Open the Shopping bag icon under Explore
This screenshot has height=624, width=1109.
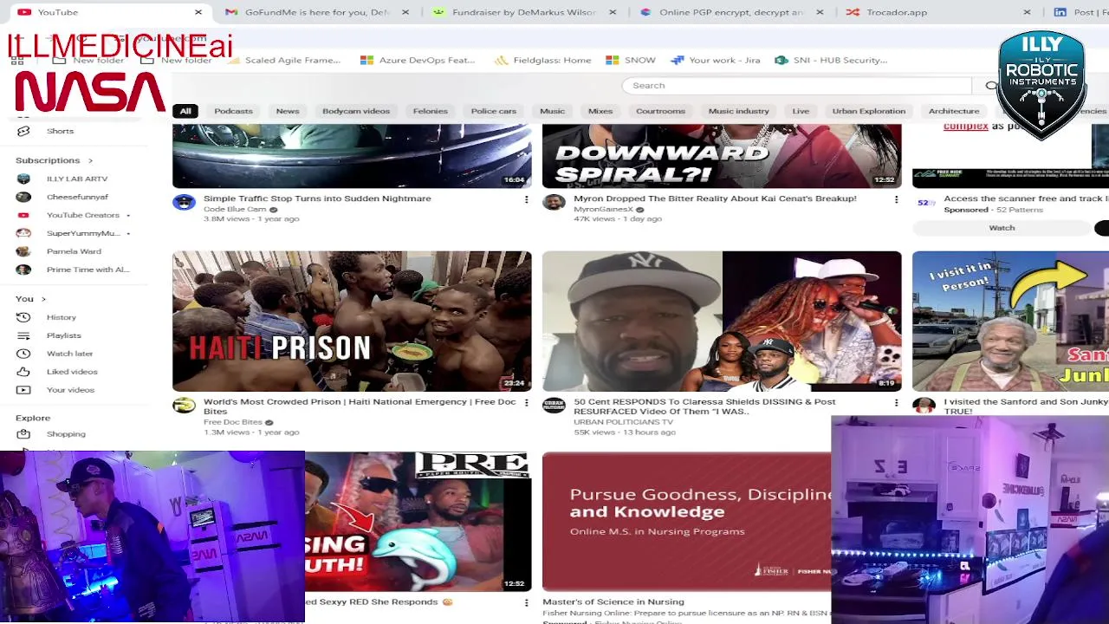pyautogui.click(x=23, y=434)
